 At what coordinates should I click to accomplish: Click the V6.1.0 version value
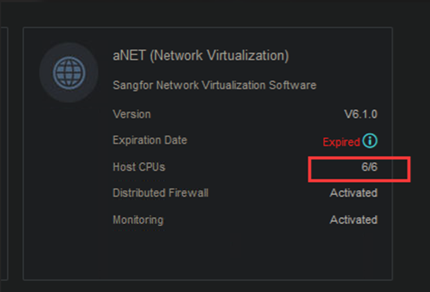361,114
